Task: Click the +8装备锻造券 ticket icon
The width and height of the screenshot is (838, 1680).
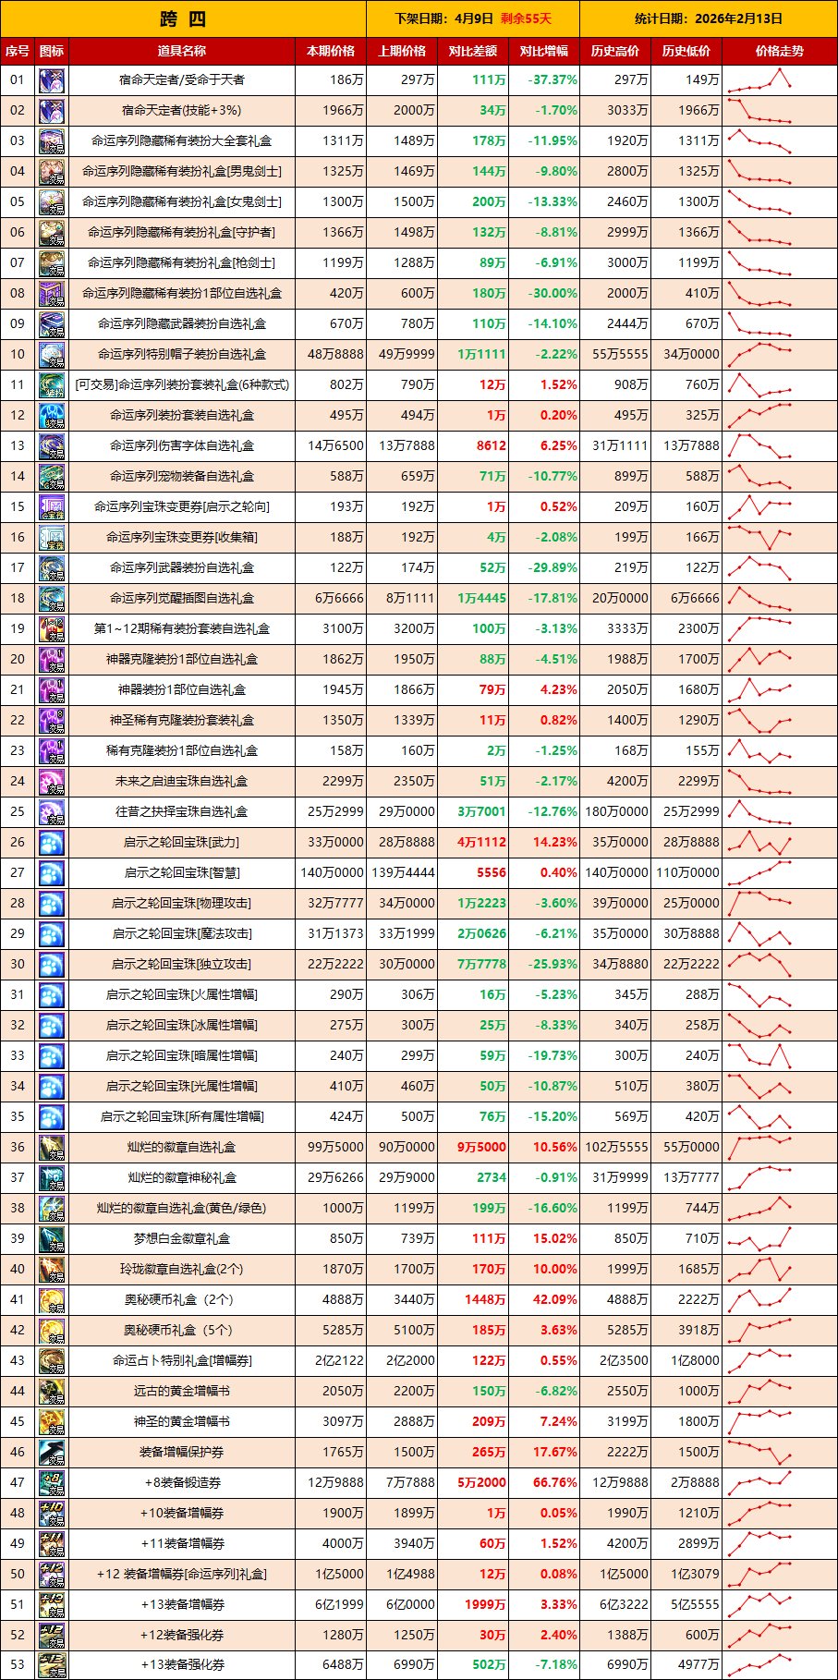Action: [x=52, y=1483]
